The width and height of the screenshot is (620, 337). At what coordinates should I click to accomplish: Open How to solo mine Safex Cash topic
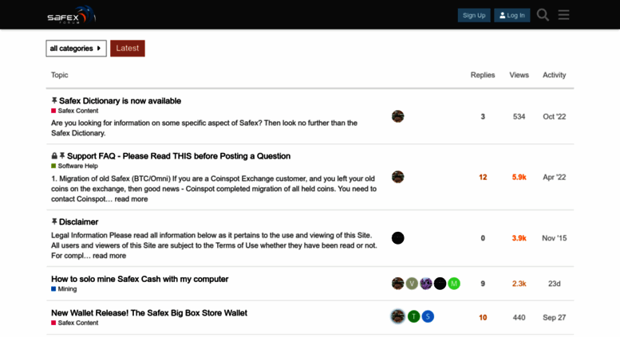point(140,279)
